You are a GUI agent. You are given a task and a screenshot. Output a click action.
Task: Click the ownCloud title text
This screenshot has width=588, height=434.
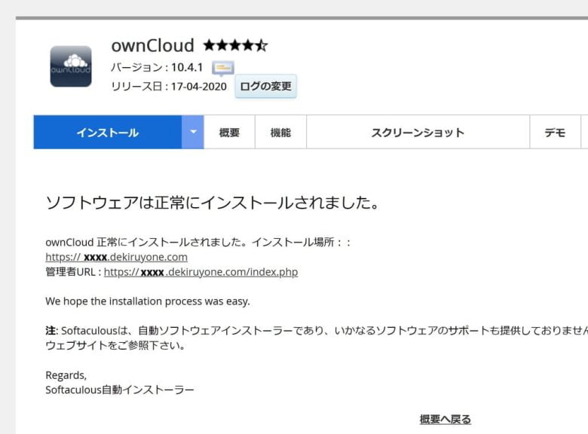point(152,46)
